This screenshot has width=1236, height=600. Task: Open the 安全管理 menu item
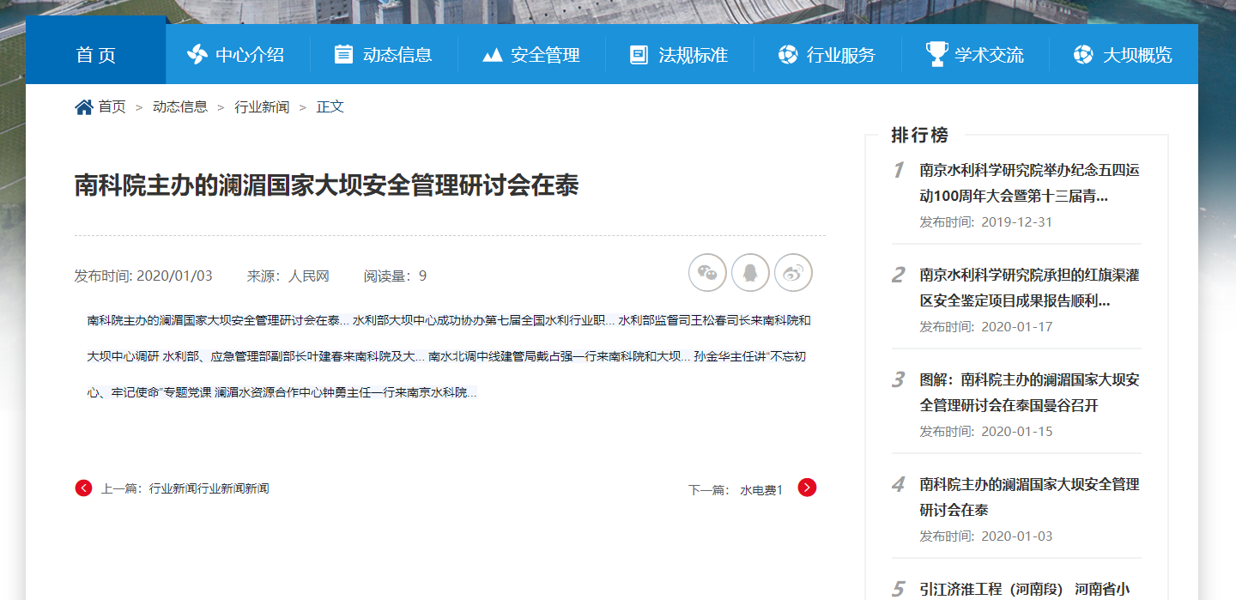tap(545, 55)
